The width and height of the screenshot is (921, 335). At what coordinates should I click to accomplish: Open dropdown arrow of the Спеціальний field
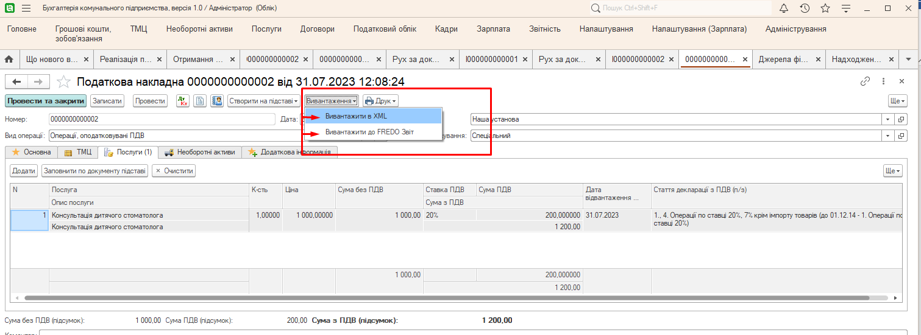(887, 136)
